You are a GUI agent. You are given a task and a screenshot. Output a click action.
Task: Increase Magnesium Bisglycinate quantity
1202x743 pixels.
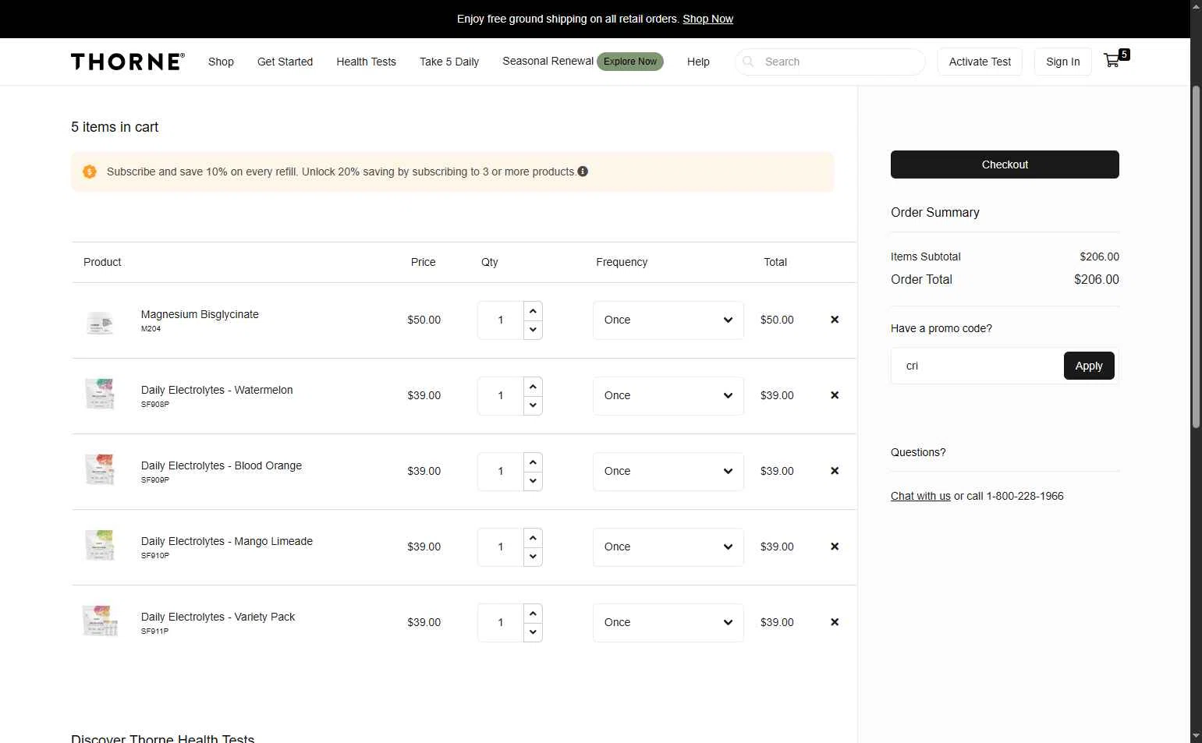[533, 311]
